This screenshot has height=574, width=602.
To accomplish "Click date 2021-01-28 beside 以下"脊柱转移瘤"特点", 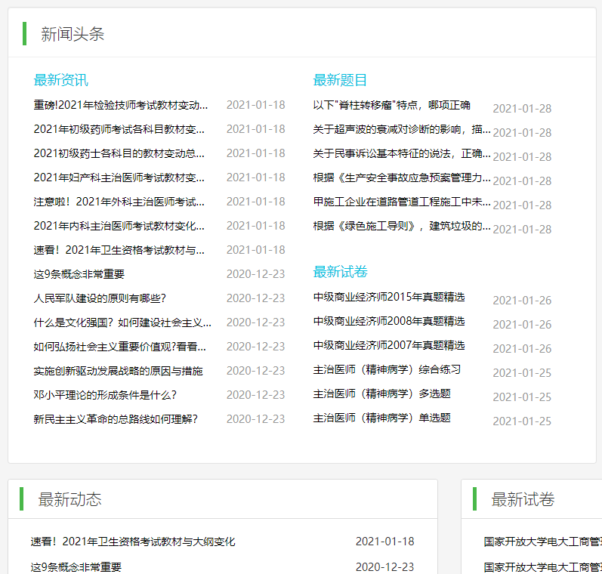I will [x=522, y=109].
